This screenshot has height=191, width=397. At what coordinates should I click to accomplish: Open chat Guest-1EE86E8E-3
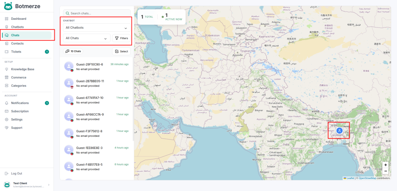tap(97, 150)
